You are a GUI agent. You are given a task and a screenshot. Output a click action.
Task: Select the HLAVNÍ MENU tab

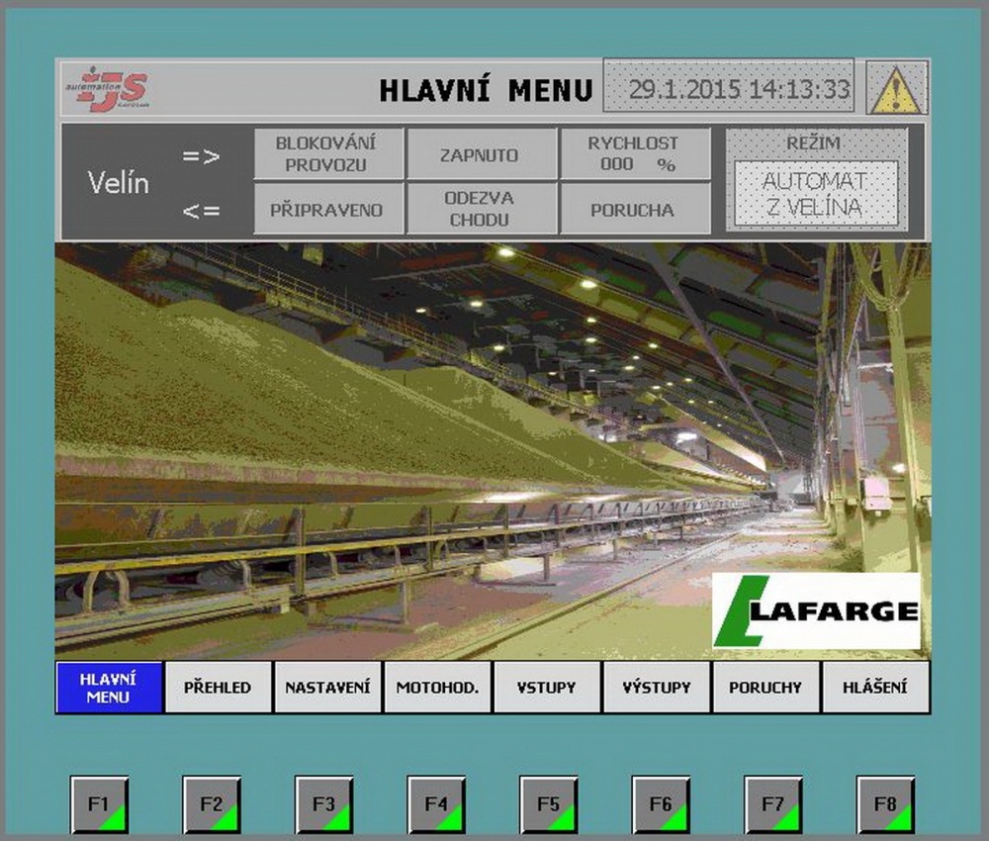108,688
